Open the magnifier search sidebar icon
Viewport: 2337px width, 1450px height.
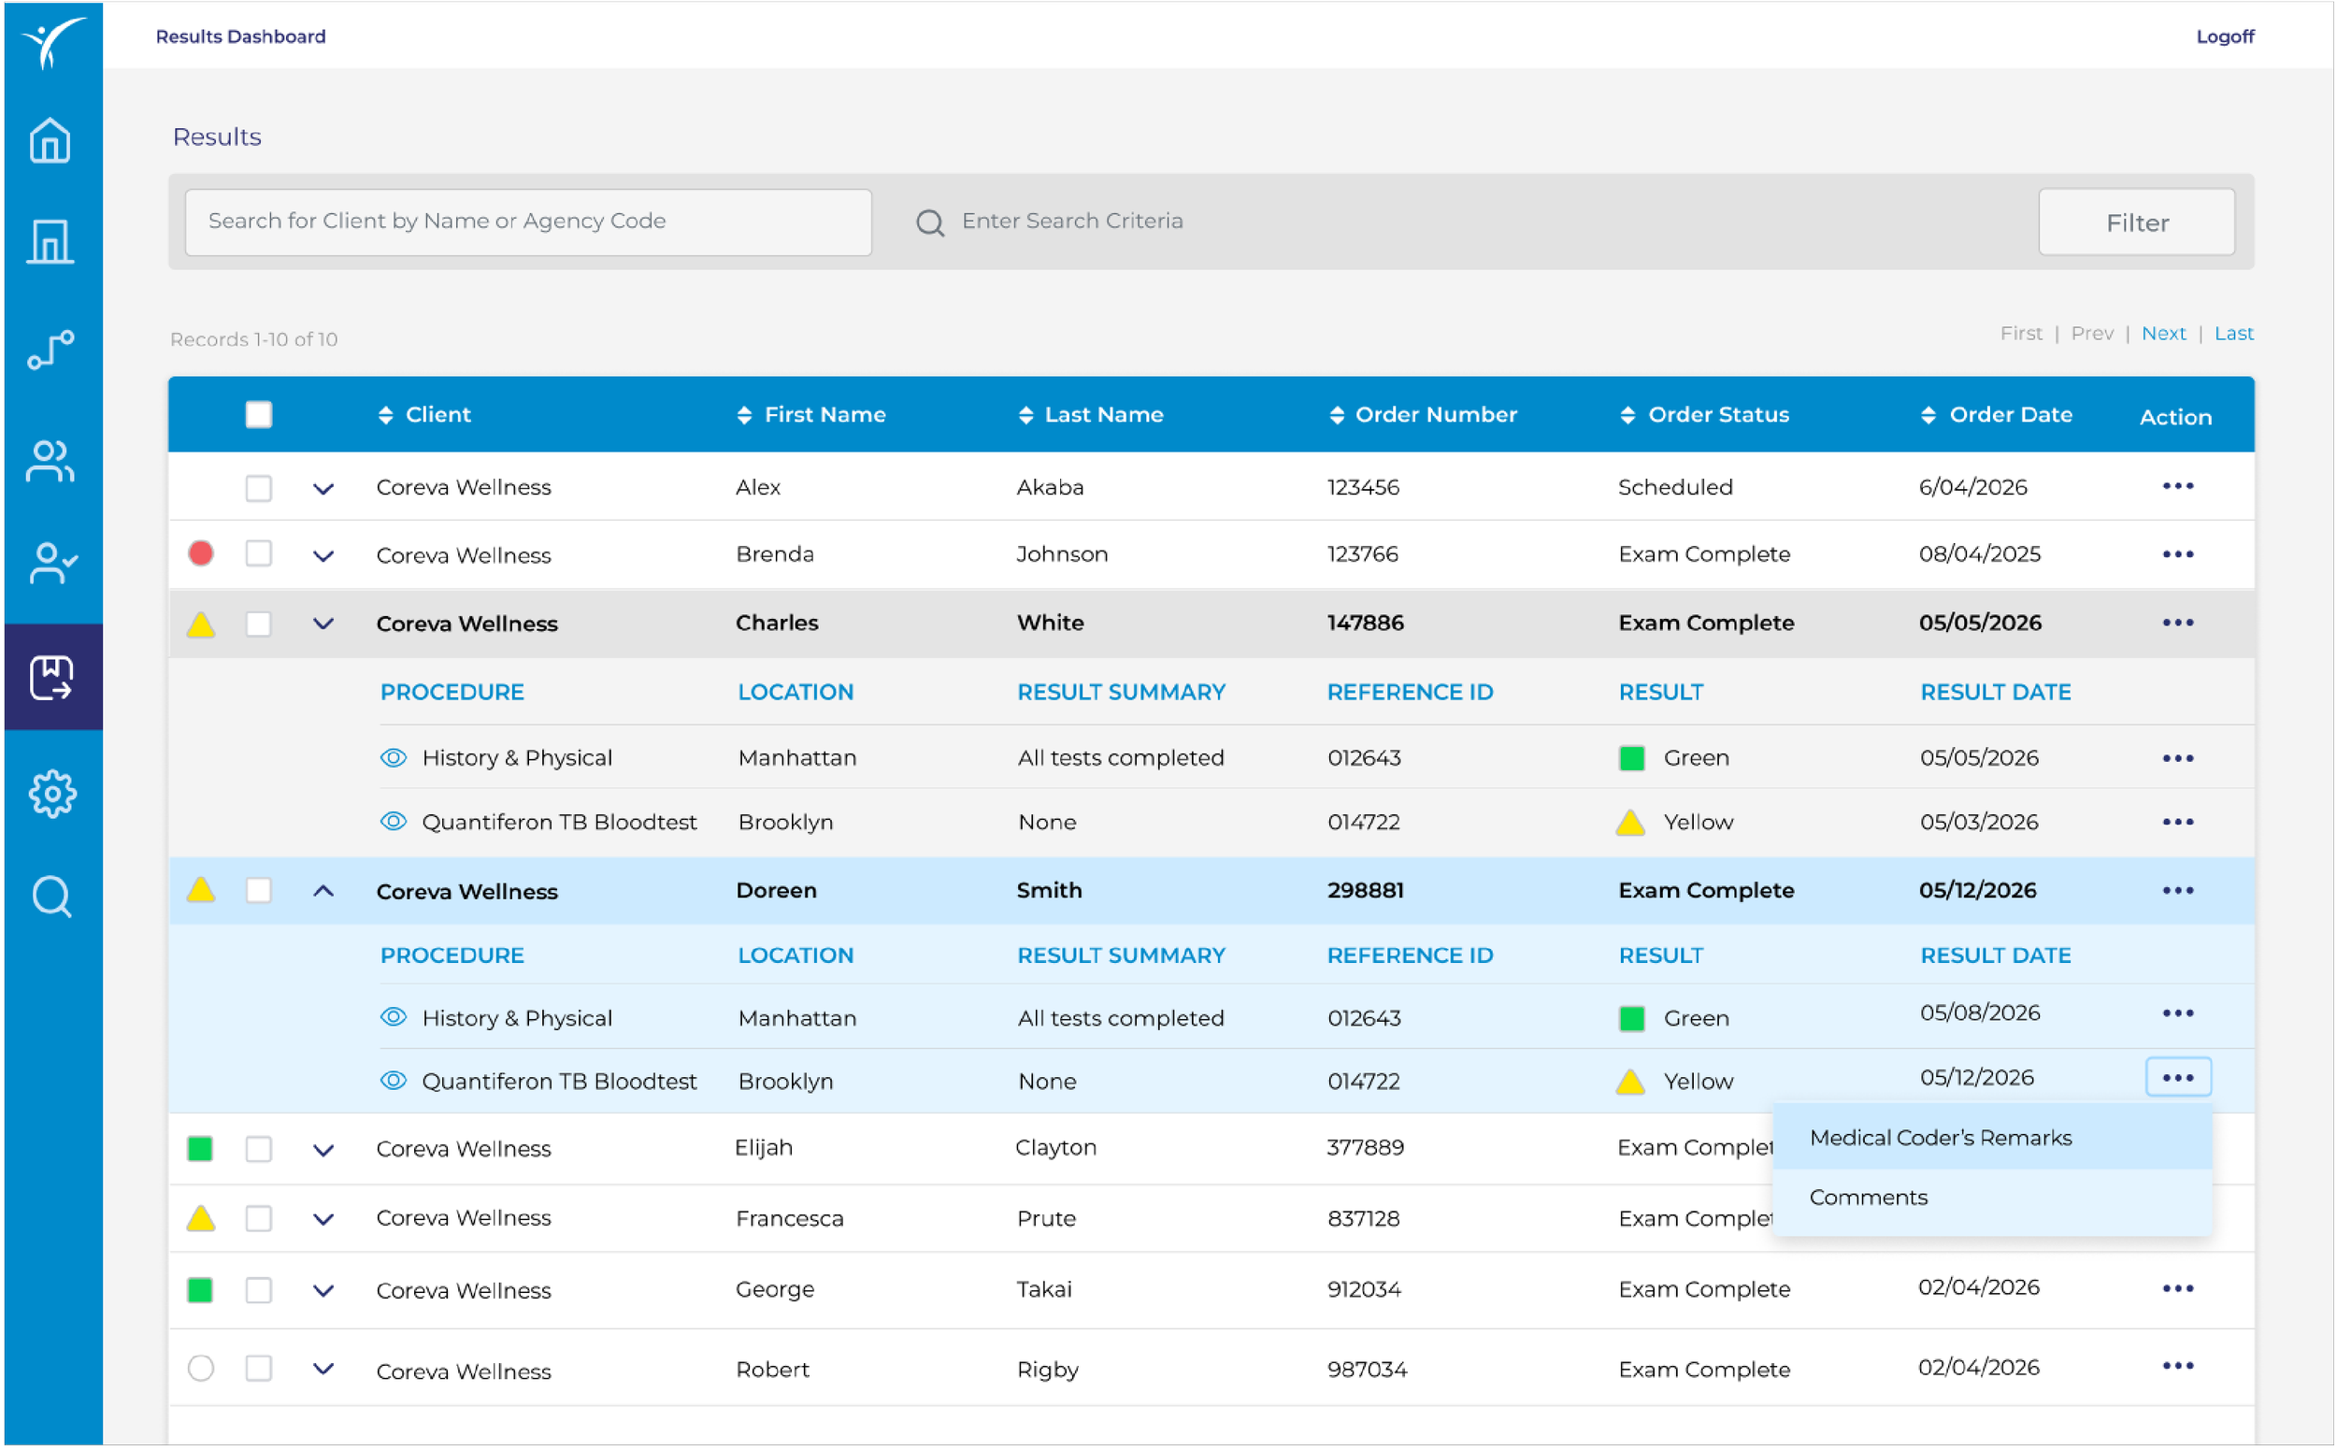click(51, 897)
